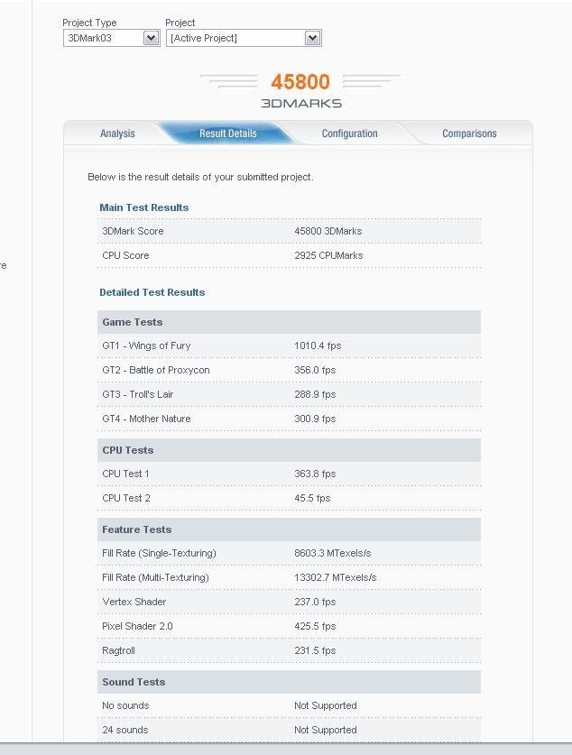Click the 425.5 fps value
This screenshot has height=755, width=572.
[x=315, y=626]
